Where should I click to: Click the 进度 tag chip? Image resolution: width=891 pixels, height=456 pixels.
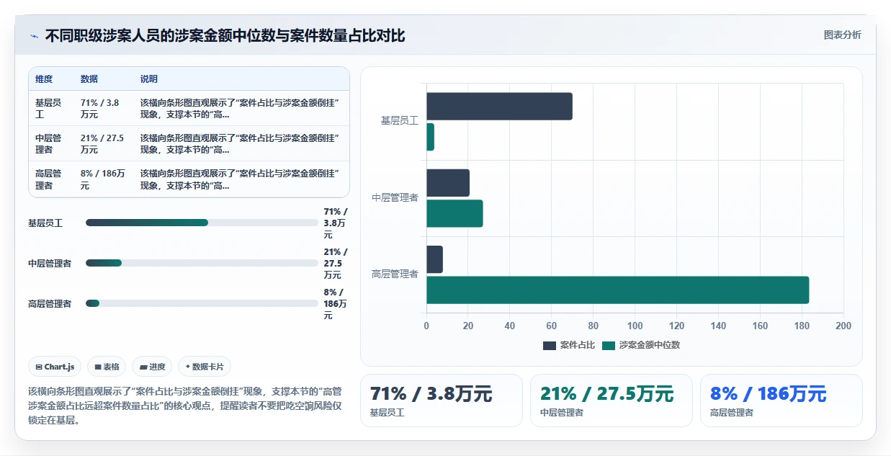coord(152,367)
